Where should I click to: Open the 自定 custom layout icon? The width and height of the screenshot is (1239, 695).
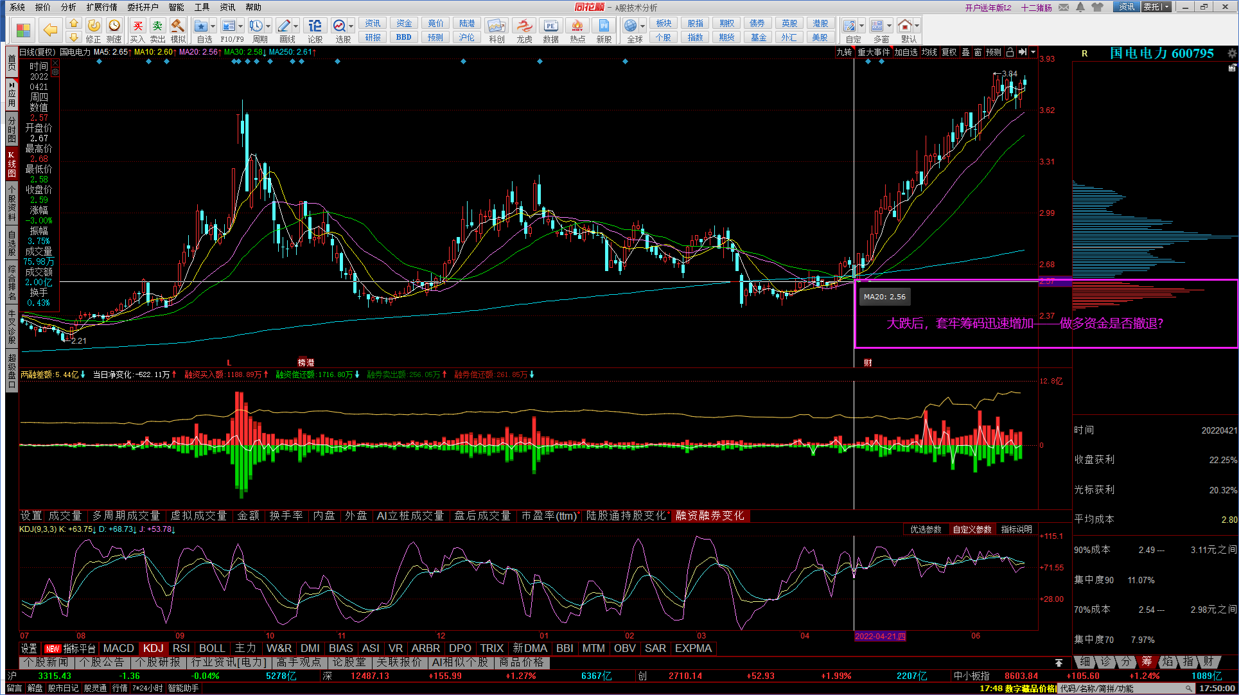click(849, 26)
